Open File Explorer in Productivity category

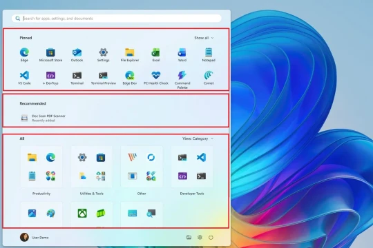[32, 157]
